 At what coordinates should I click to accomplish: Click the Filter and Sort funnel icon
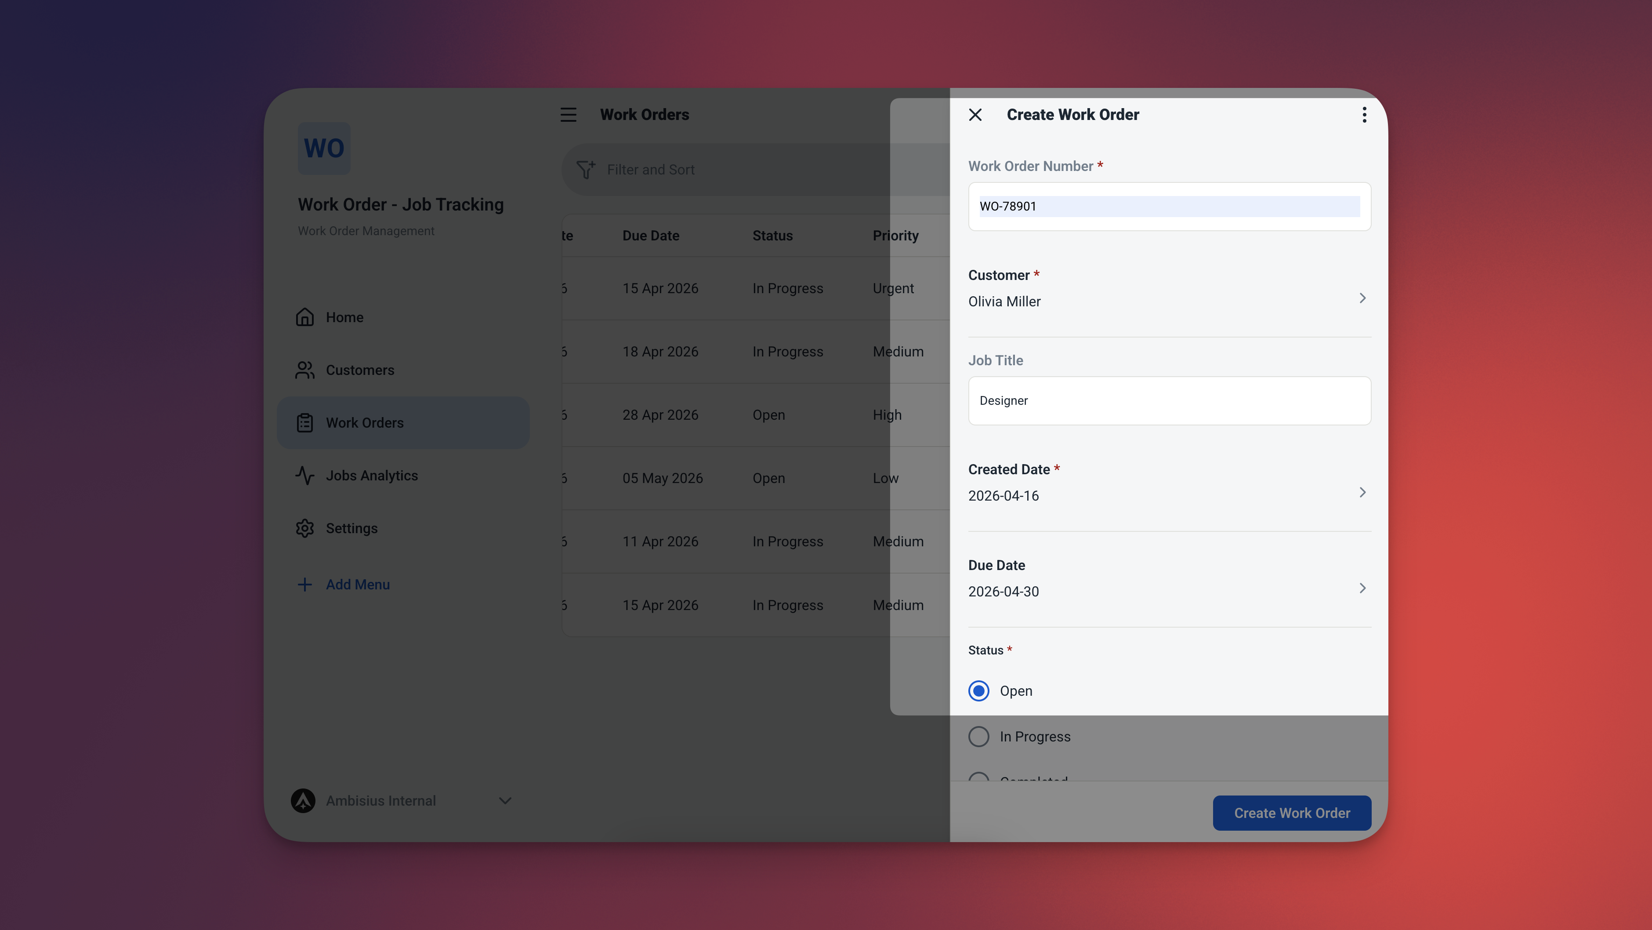point(586,169)
